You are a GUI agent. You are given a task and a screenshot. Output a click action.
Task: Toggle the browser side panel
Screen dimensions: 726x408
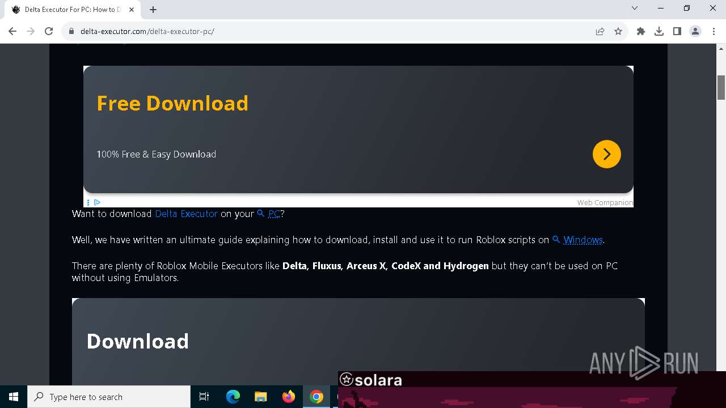point(677,31)
